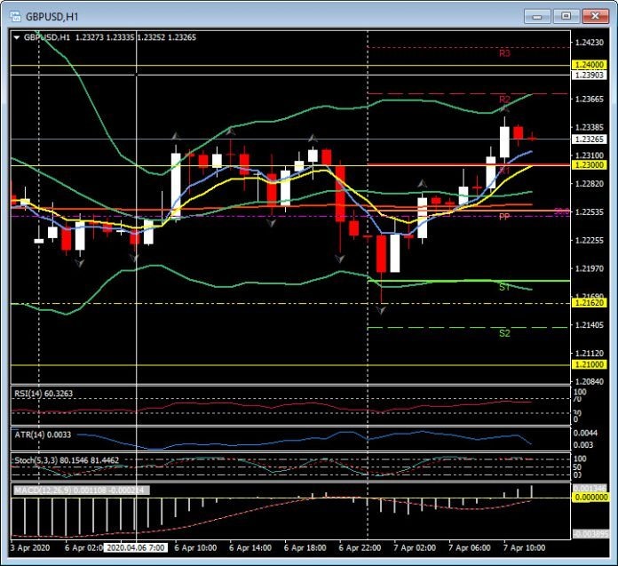This screenshot has height=566, width=618.
Task: Click the ATR(14) 0.0033 indicator label
Action: [43, 434]
